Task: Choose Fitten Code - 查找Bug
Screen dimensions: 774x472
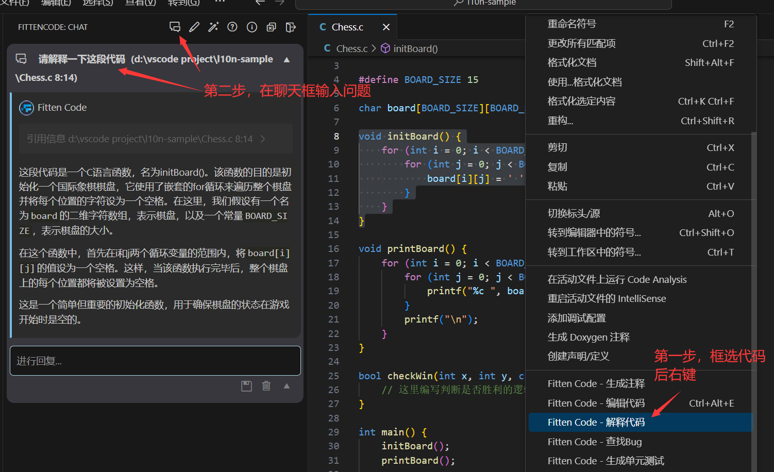Action: click(x=641, y=442)
